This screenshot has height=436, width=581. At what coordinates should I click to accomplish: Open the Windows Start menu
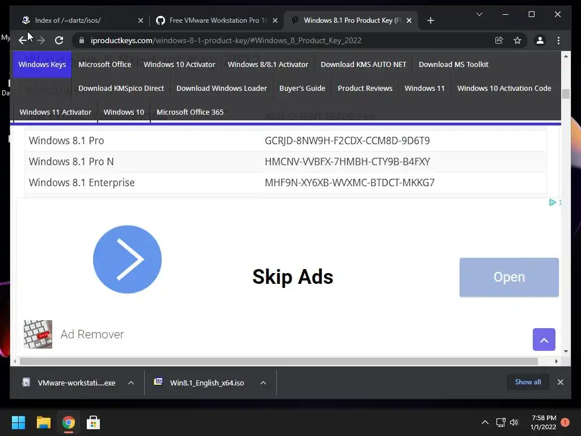tap(18, 422)
